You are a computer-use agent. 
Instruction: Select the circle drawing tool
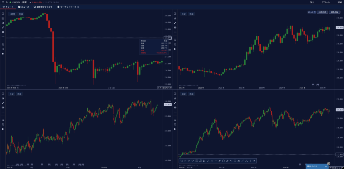(223, 161)
